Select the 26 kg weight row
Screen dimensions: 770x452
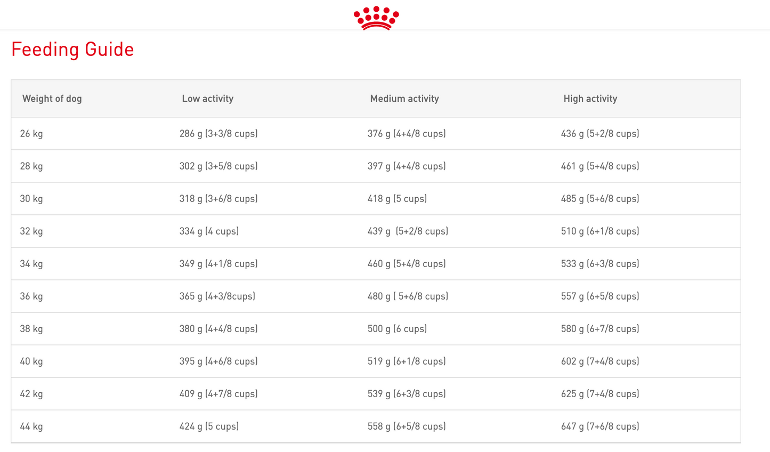pos(376,134)
